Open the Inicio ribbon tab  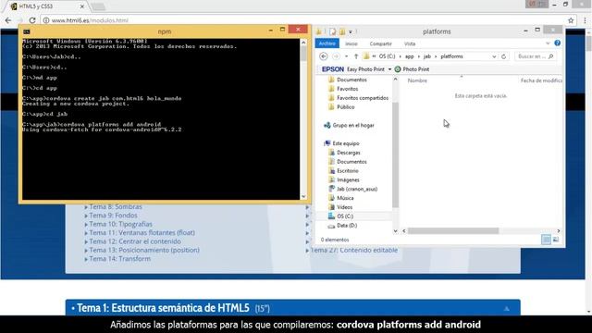pyautogui.click(x=351, y=43)
